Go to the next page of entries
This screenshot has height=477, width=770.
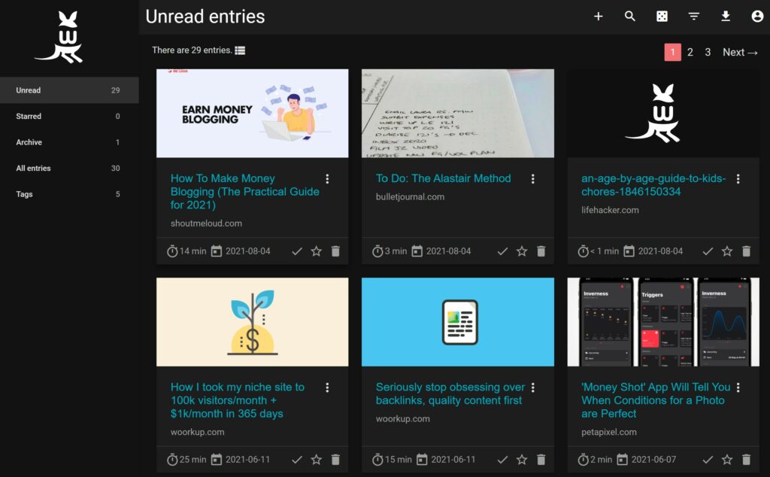coord(740,52)
